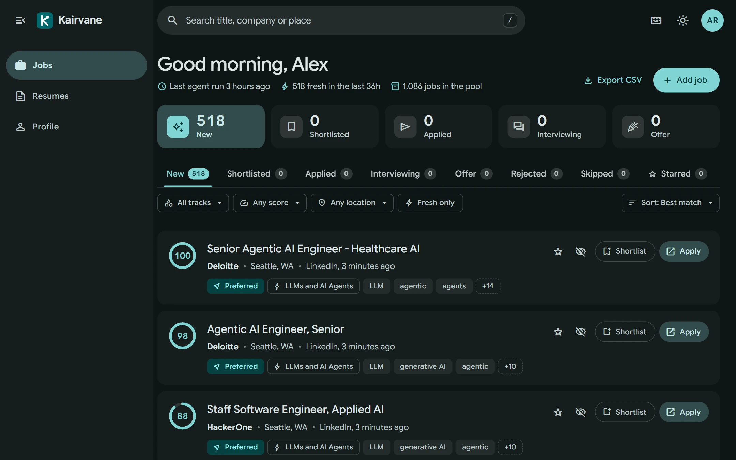The height and width of the screenshot is (460, 736).
Task: Apply to Senior Agentic AI Engineer job
Action: coord(684,251)
